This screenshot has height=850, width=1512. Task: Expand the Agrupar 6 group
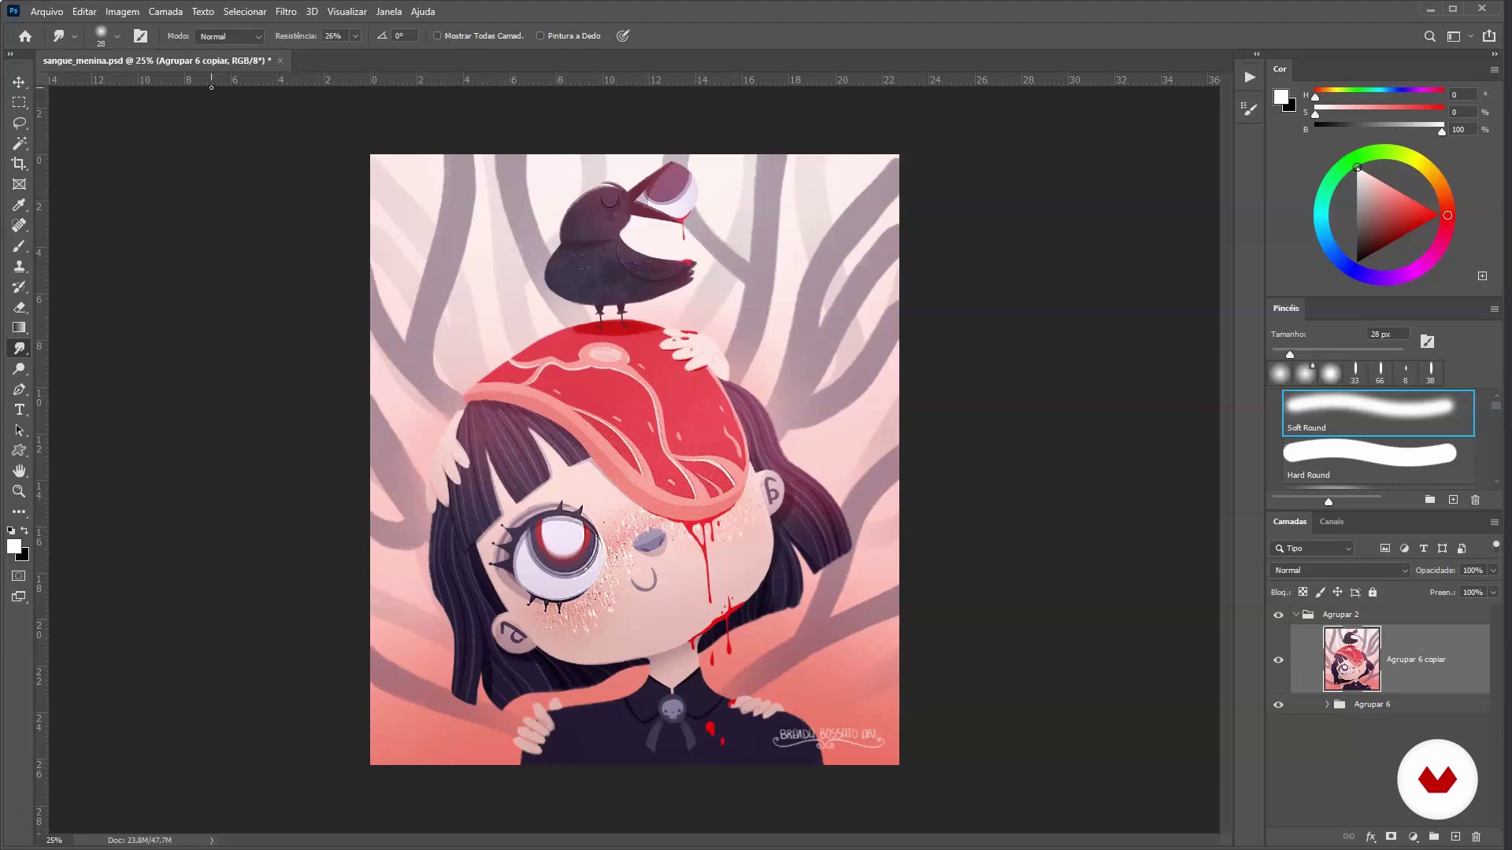click(x=1327, y=704)
